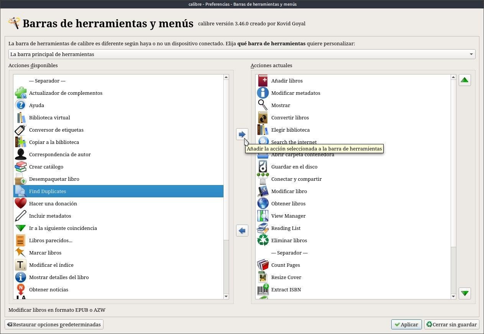This screenshot has height=334, width=484.
Task: Click the Eliminar libros recycle icon
Action: pos(263,240)
